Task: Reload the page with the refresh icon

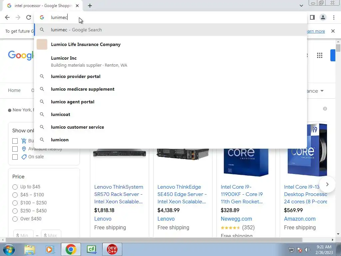Action: pos(29,17)
